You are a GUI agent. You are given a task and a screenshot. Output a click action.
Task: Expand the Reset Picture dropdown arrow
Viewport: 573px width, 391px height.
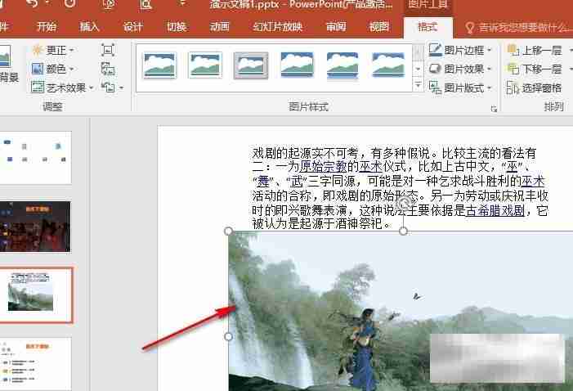(121, 88)
